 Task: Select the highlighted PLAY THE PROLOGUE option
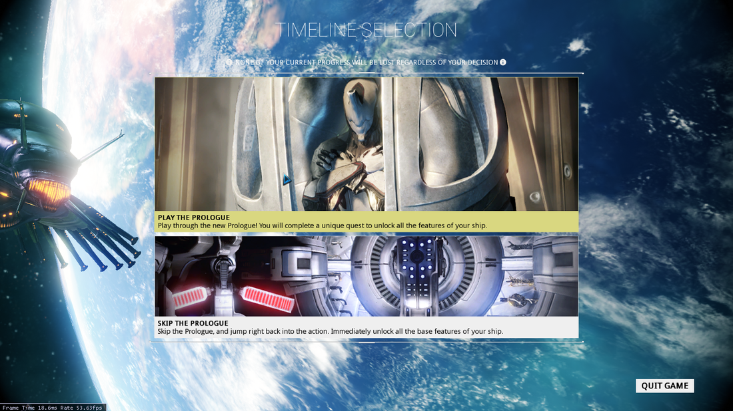[x=366, y=221]
